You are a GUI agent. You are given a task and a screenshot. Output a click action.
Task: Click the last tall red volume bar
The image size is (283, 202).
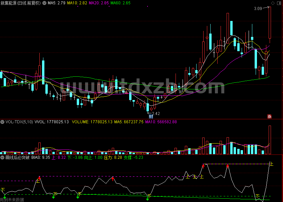click(x=270, y=140)
